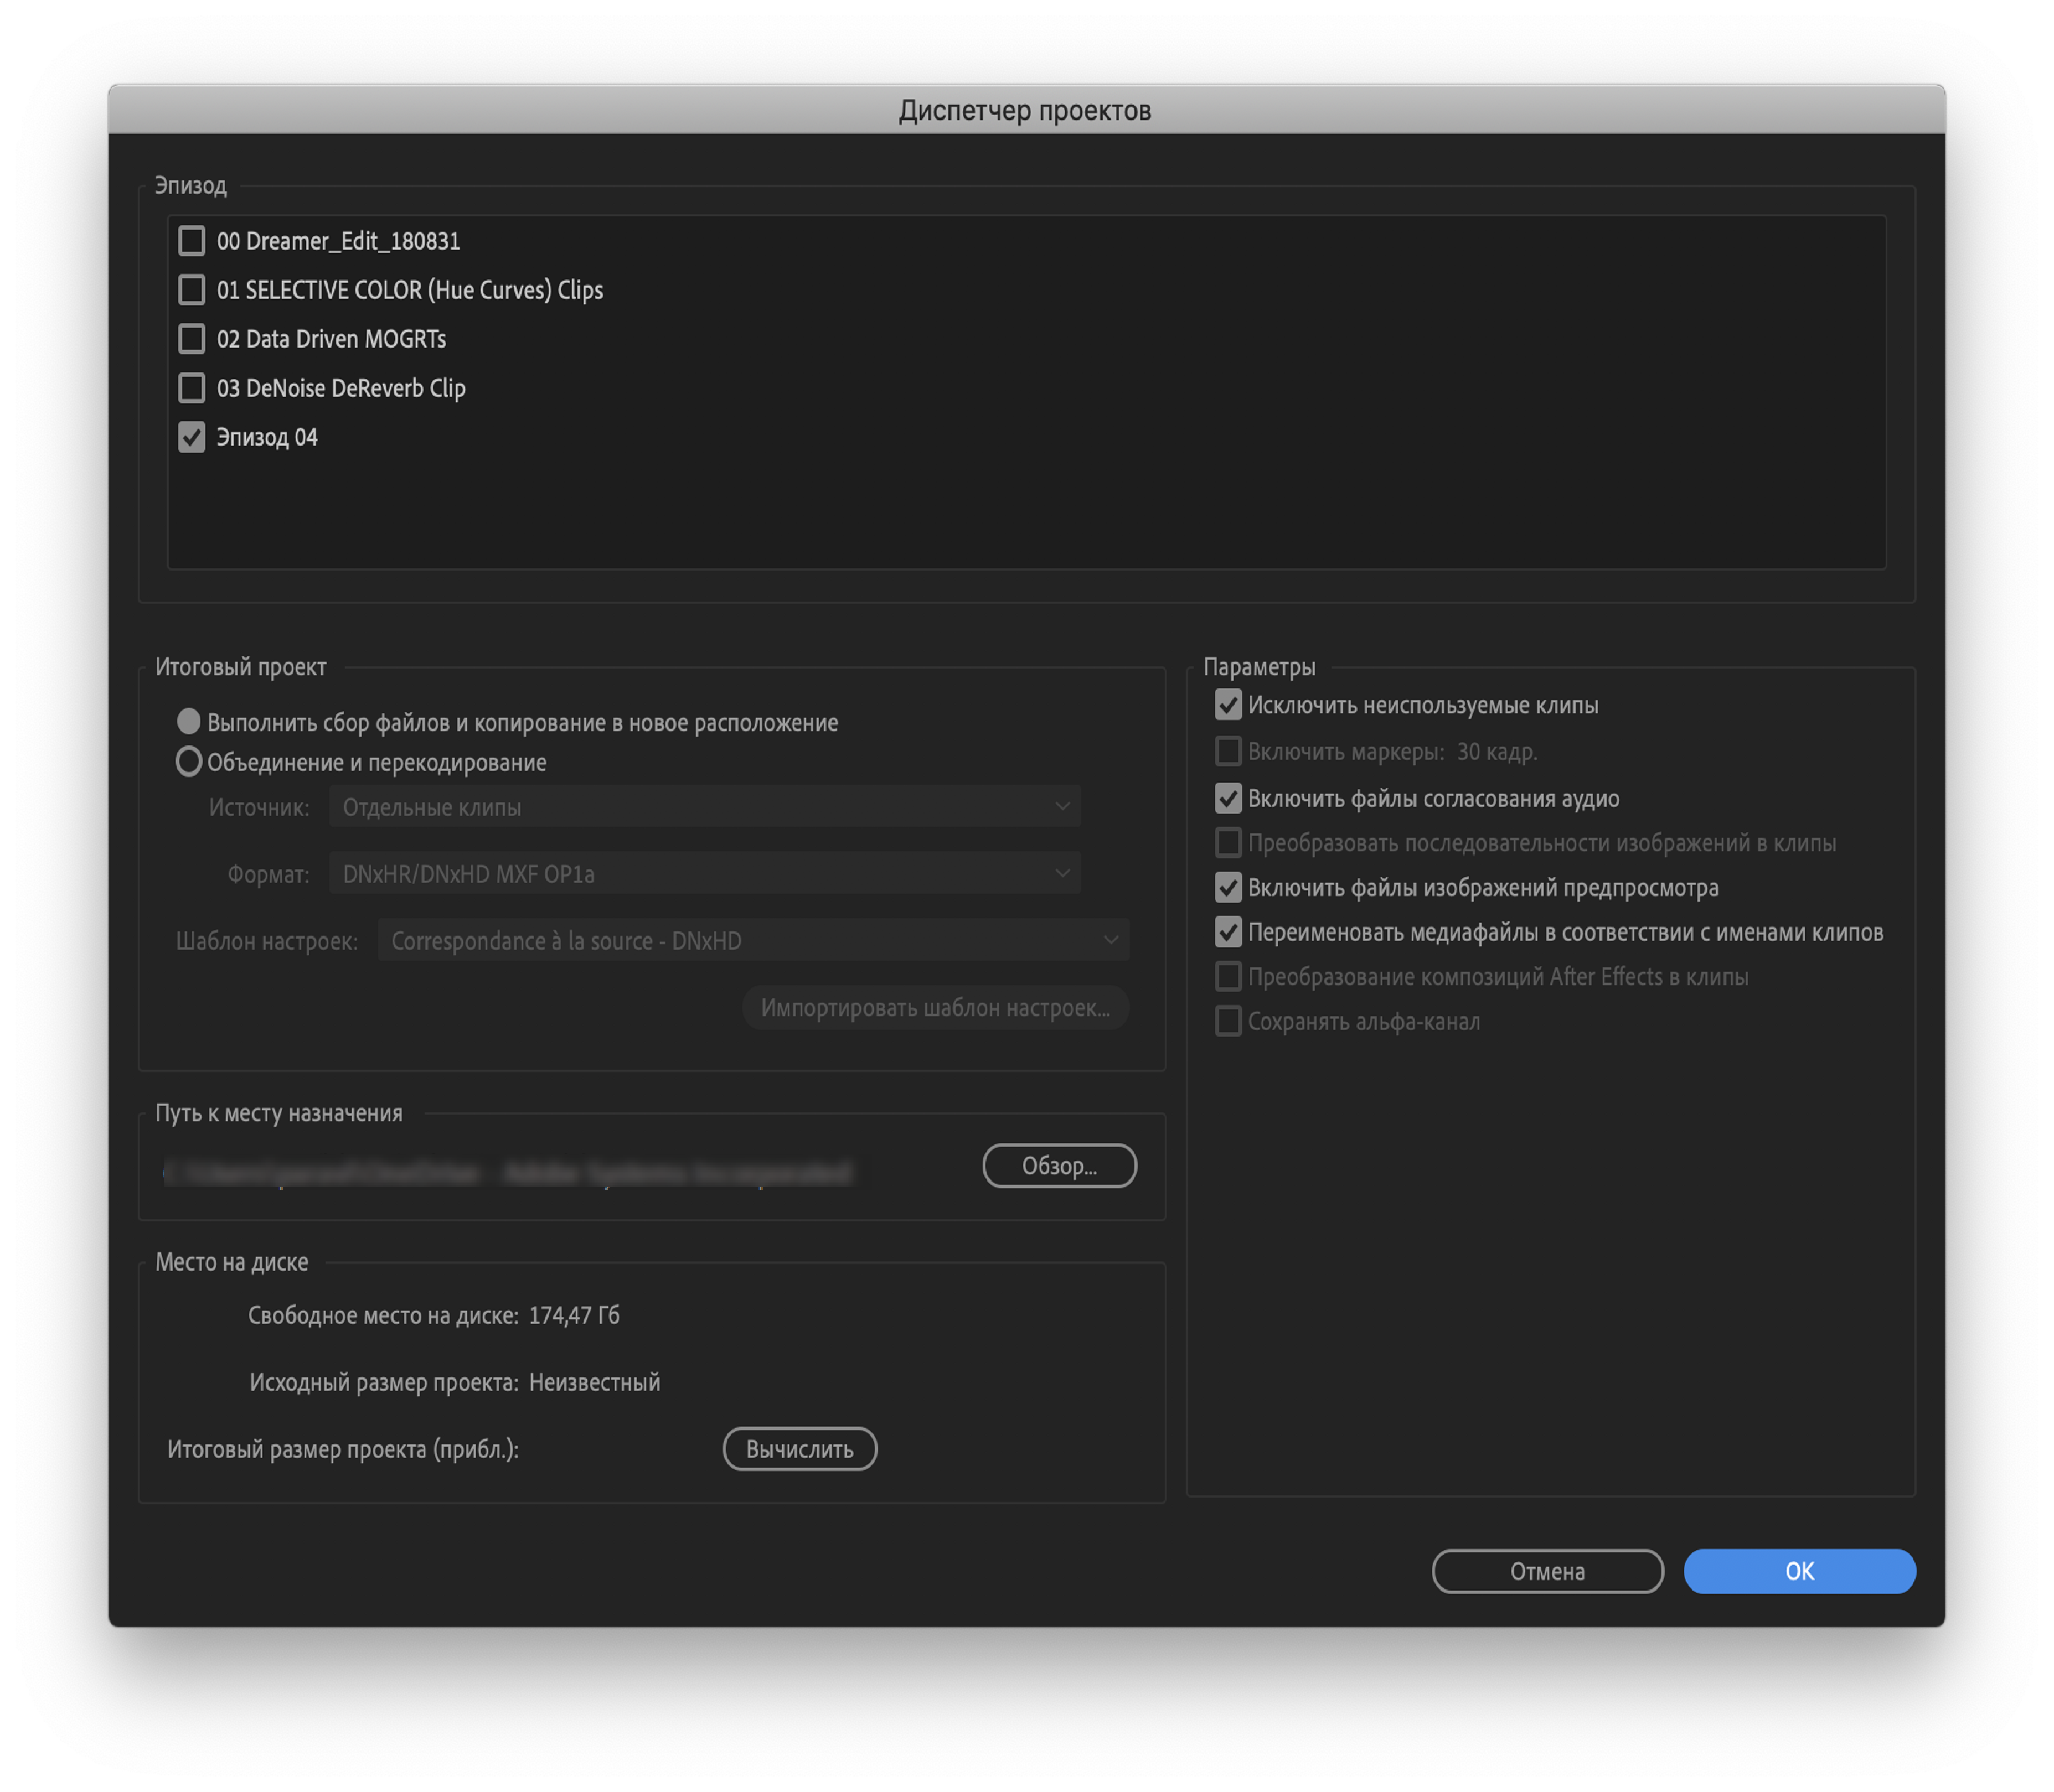Click the Вычислить calculate button
Viewport: 2054px width, 1792px height.
[799, 1449]
